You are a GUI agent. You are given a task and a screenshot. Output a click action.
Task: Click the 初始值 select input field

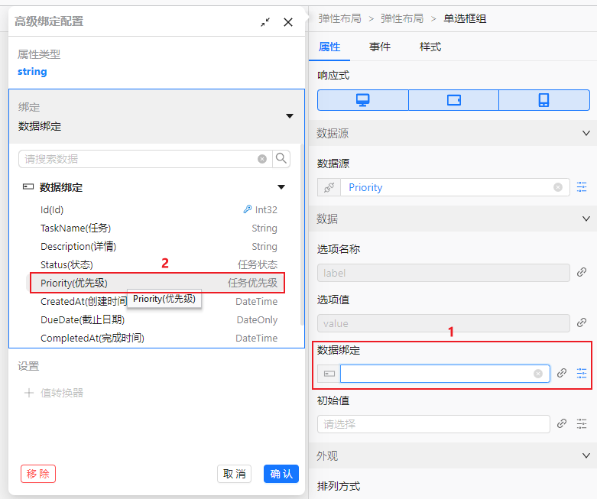433,424
